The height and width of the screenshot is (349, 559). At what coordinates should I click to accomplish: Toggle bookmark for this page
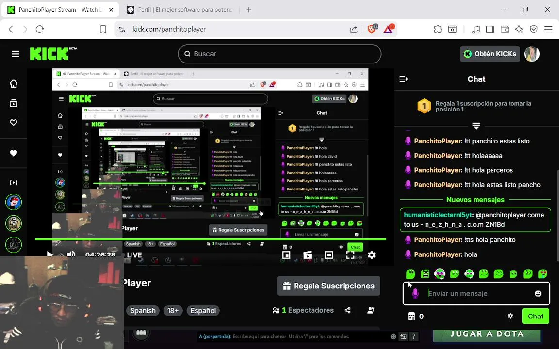103,29
